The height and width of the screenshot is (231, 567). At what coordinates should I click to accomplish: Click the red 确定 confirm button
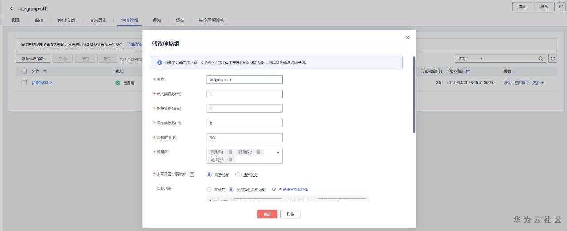coord(267,214)
